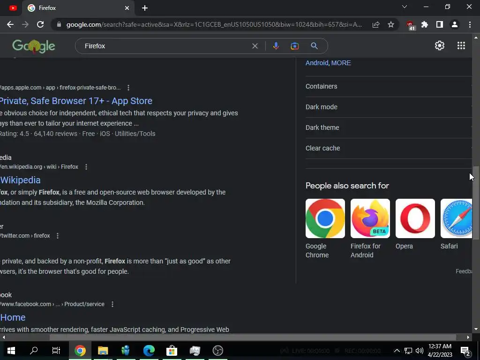Show hidden system tray icons
The width and height of the screenshot is (480, 360).
[397, 351]
